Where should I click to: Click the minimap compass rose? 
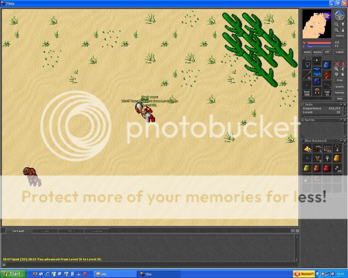pyautogui.click(x=340, y=16)
